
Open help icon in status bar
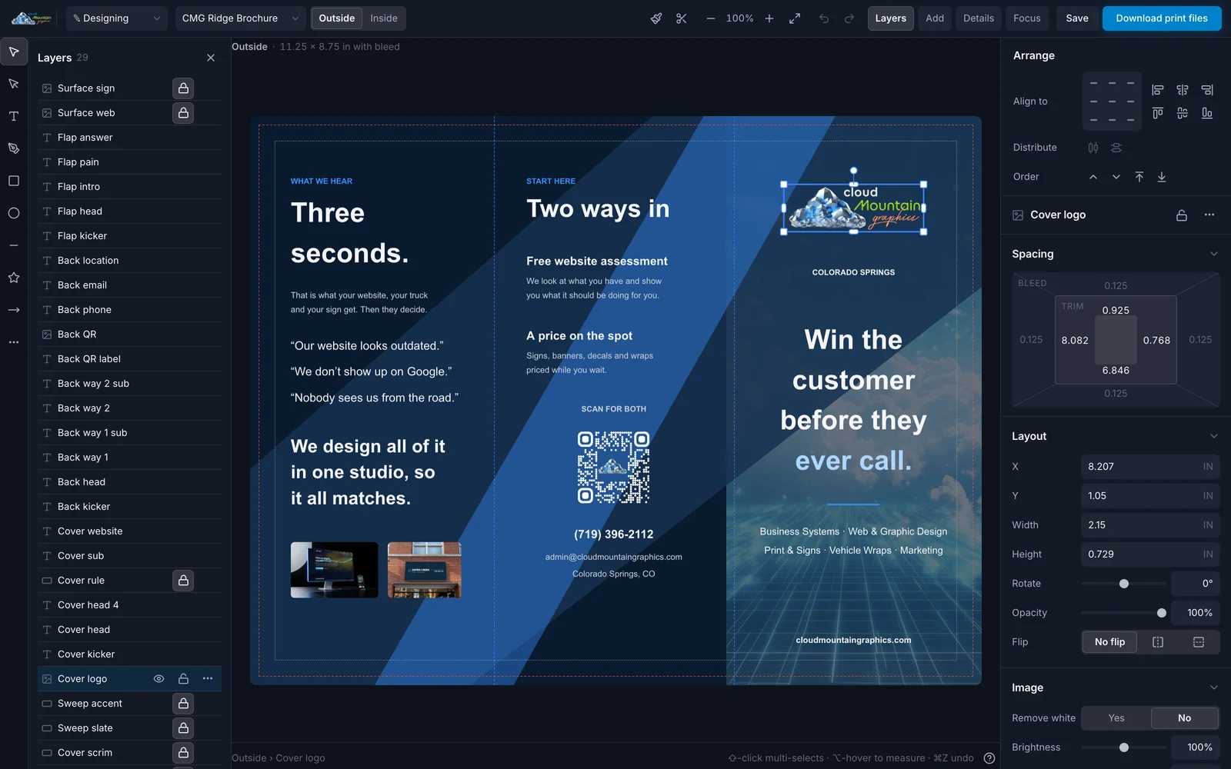tap(989, 758)
